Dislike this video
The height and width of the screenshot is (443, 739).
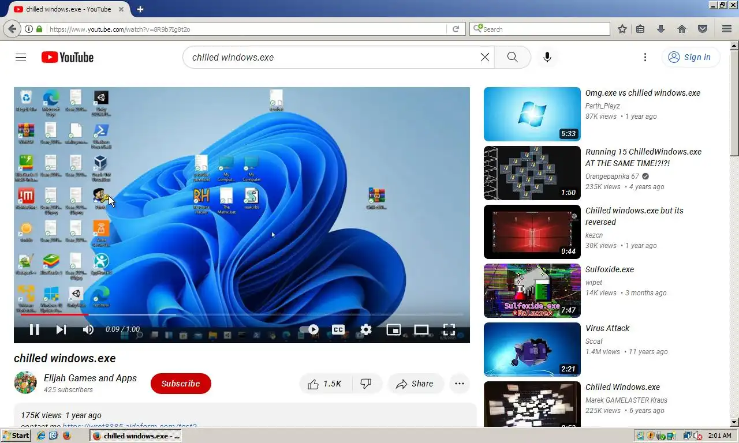(x=366, y=384)
